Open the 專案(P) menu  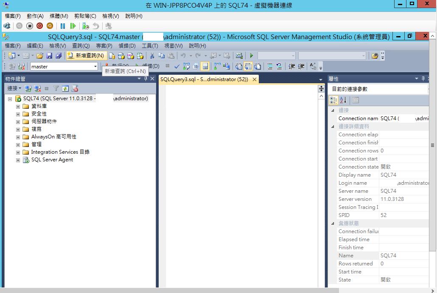104,46
